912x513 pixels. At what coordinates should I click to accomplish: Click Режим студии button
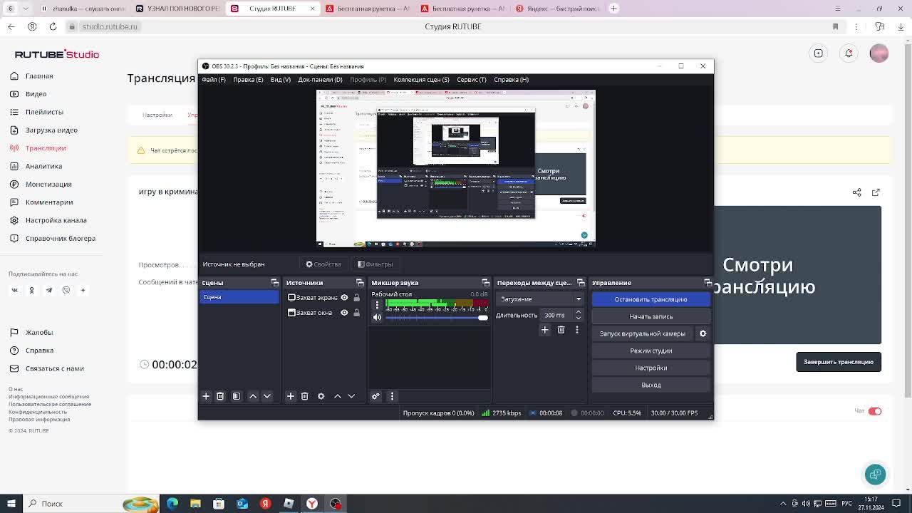click(x=651, y=351)
